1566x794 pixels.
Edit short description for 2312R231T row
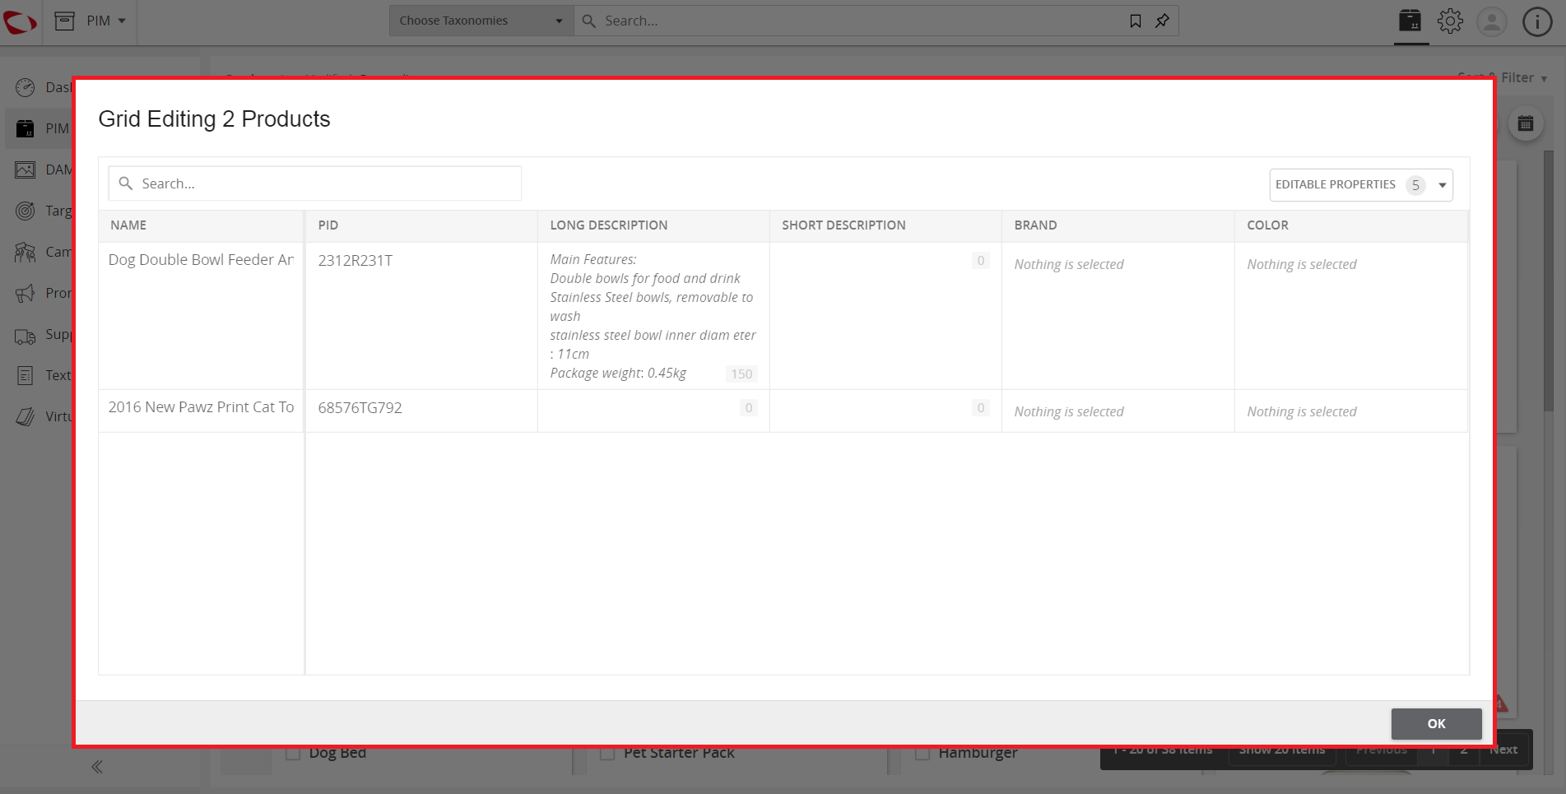[x=885, y=316]
